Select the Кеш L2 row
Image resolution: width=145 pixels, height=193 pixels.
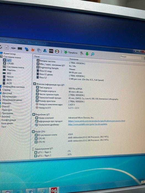coord(70,79)
